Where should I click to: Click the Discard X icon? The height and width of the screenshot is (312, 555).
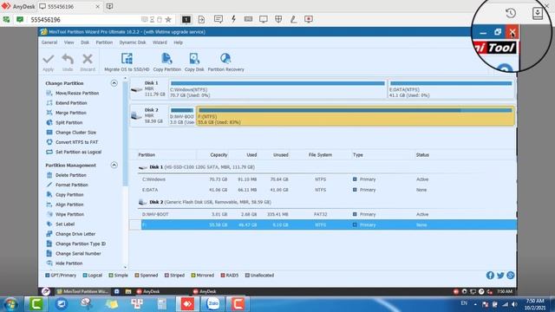pyautogui.click(x=88, y=59)
